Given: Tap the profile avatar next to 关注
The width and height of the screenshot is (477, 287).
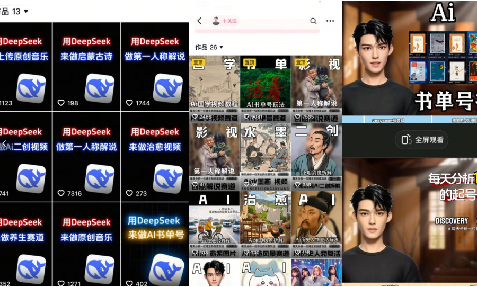Looking at the screenshot, I should 216,21.
